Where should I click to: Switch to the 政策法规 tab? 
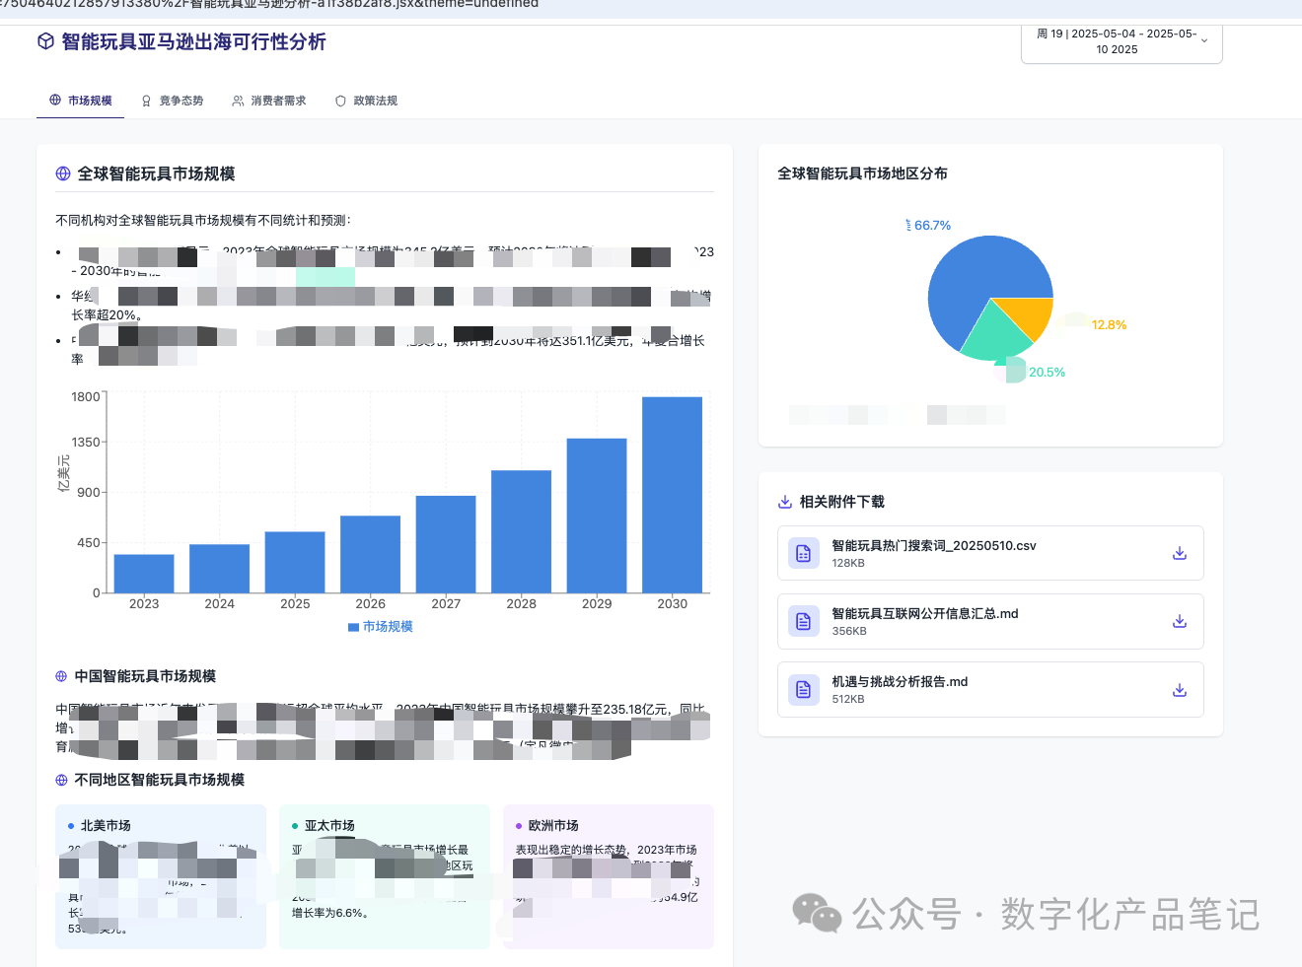[x=366, y=101]
